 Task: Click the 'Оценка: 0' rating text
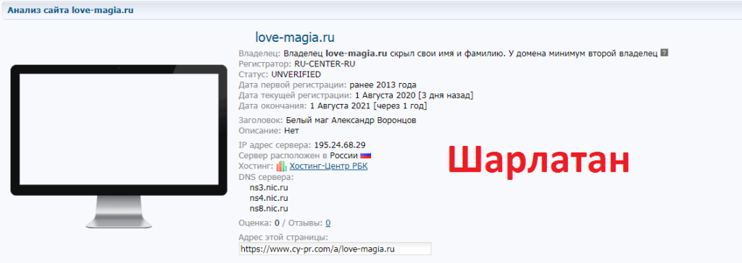(x=259, y=223)
